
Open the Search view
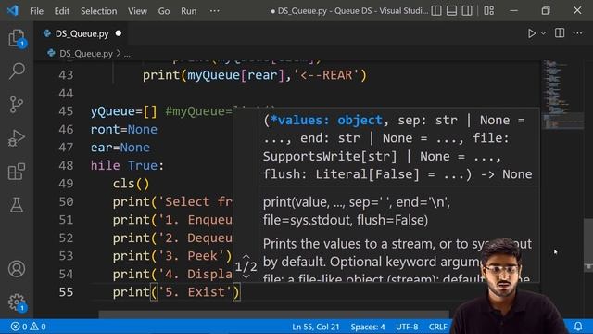pos(17,71)
